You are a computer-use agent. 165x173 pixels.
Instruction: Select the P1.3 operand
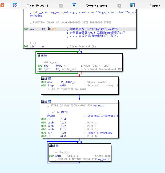click(63, 123)
